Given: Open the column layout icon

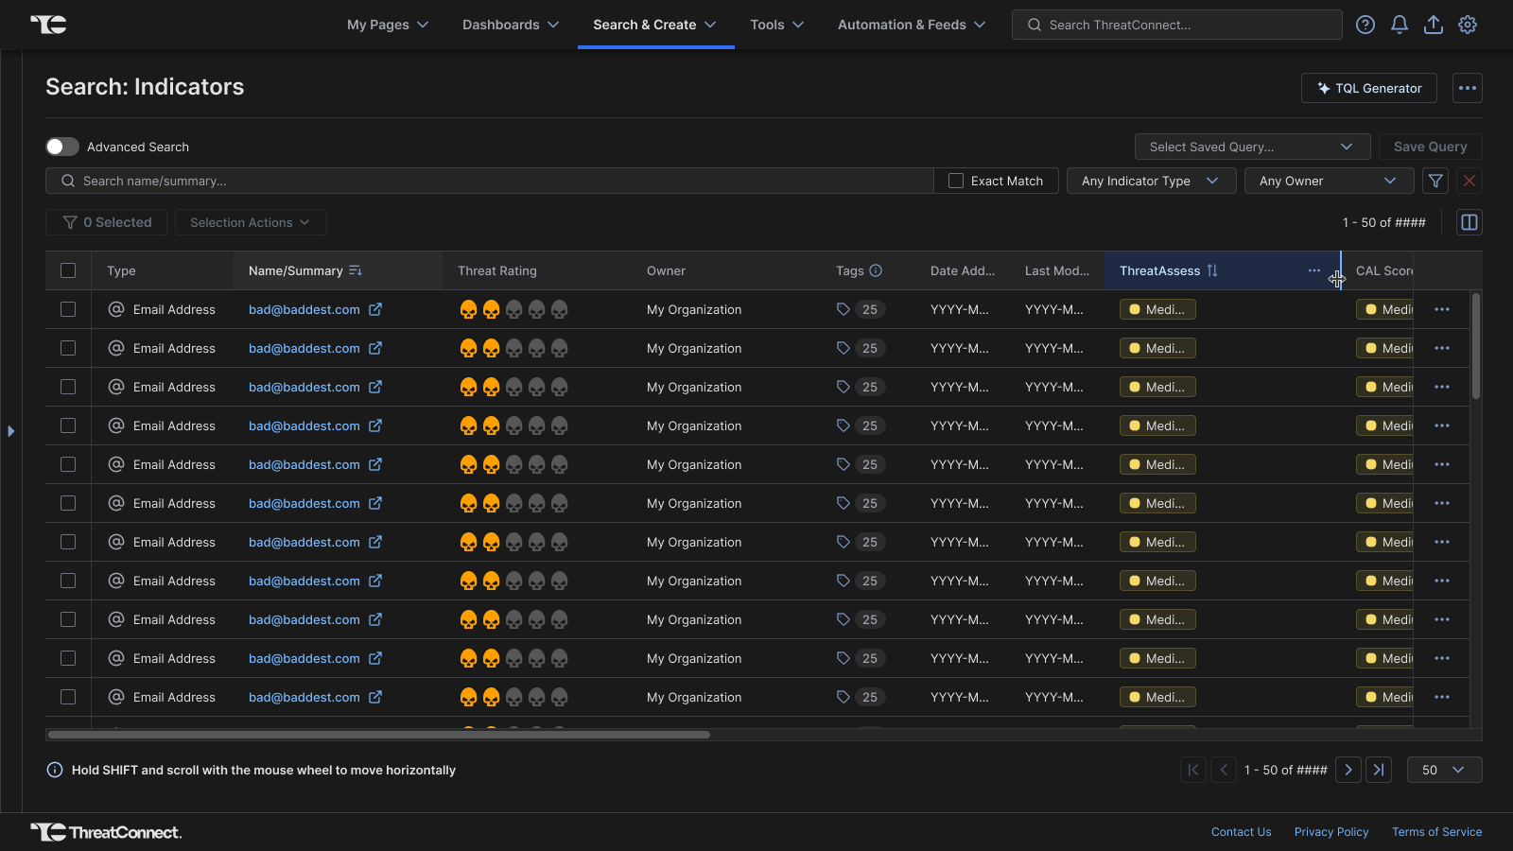Looking at the screenshot, I should click(x=1469, y=222).
